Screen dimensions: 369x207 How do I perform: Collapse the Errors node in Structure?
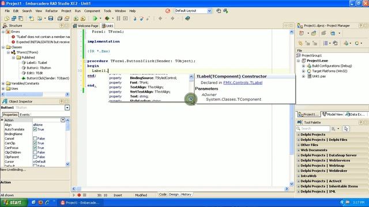pyautogui.click(x=3, y=32)
